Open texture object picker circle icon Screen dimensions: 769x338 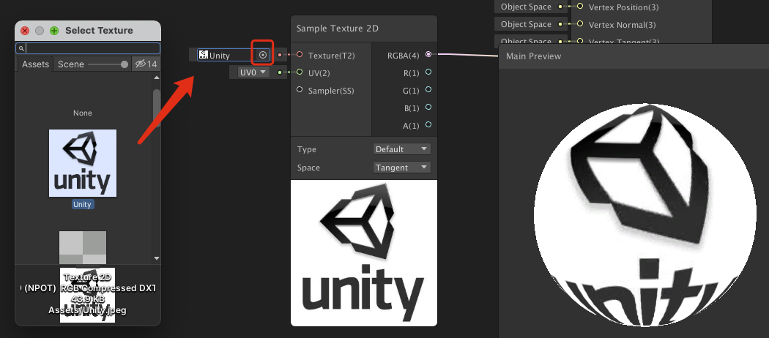[x=263, y=55]
